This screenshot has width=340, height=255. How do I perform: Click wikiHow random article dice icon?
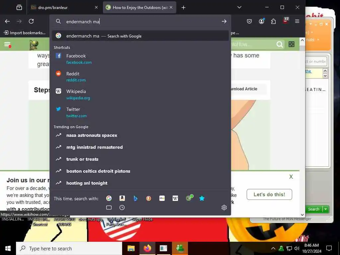(292, 44)
